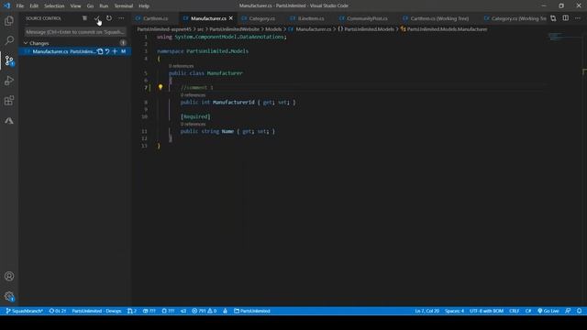This screenshot has height=330, width=587.
Task: Open Source Control more actions ellipsis
Action: pyautogui.click(x=121, y=18)
